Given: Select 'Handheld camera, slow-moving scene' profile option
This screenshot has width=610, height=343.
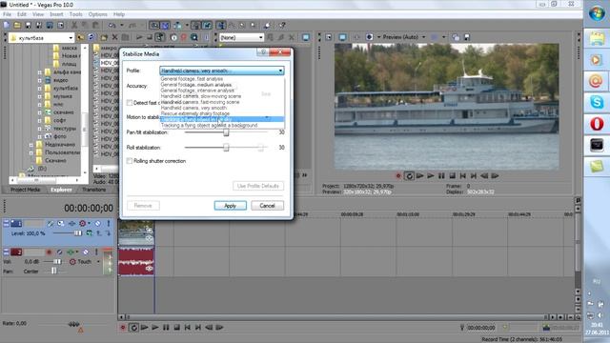Looking at the screenshot, I should (x=201, y=96).
